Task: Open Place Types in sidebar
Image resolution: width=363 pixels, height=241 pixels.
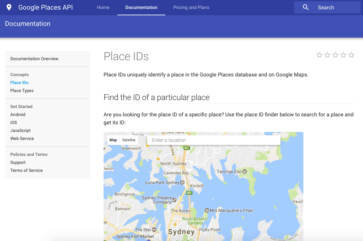Action: [22, 90]
